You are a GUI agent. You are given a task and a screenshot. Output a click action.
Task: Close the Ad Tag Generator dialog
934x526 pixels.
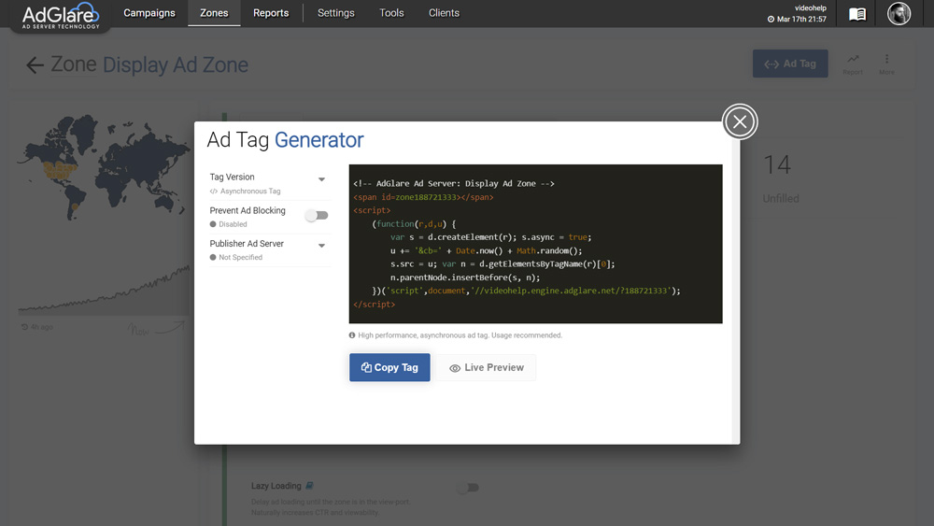click(x=740, y=122)
